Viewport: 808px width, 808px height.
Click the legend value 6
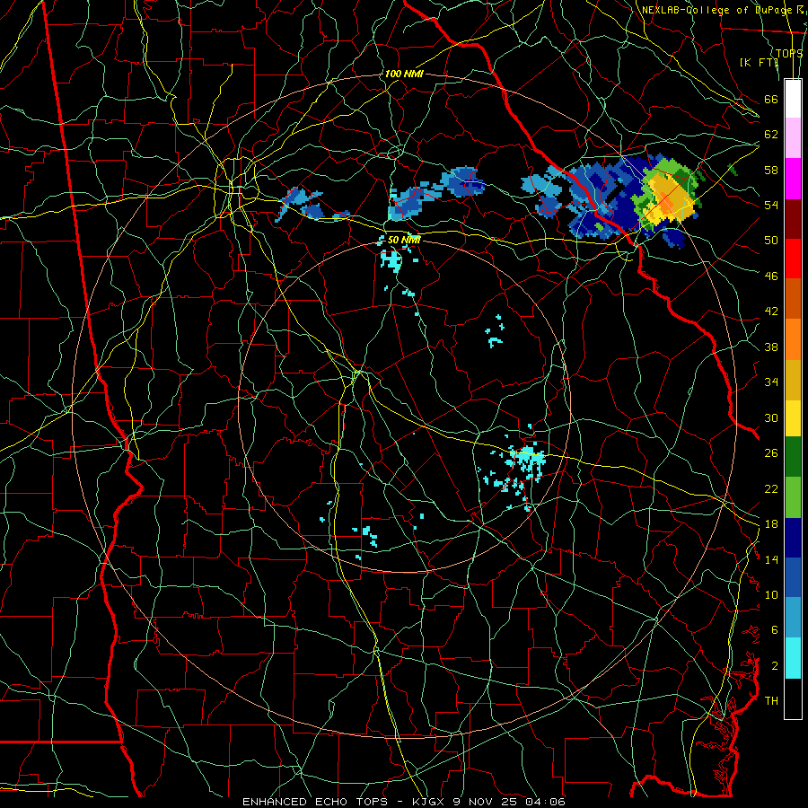[775, 629]
